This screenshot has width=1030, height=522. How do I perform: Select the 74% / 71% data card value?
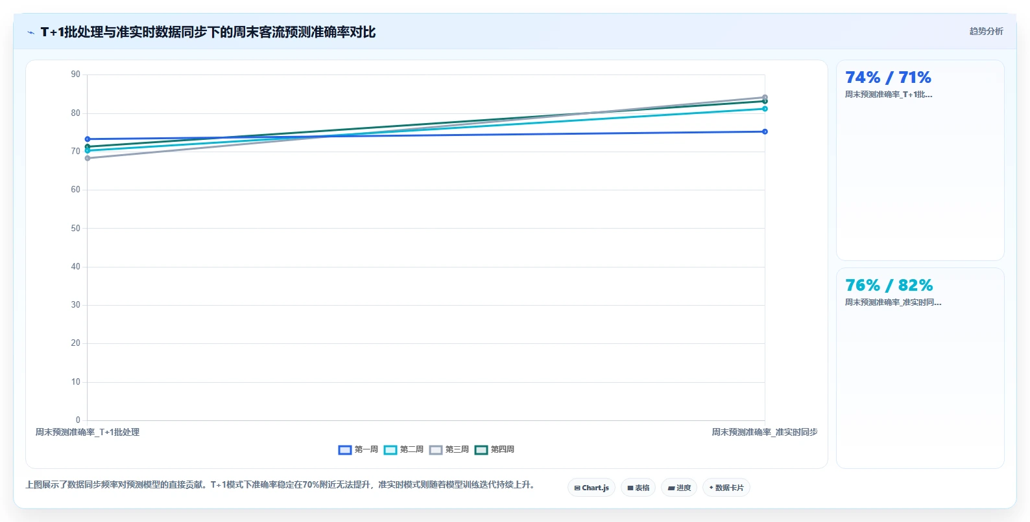[888, 78]
